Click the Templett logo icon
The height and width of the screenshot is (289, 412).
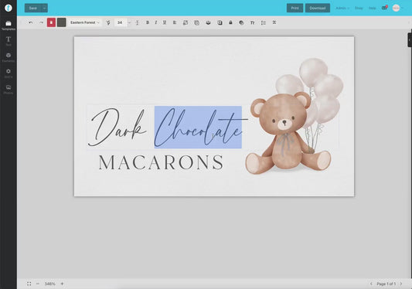pos(9,8)
